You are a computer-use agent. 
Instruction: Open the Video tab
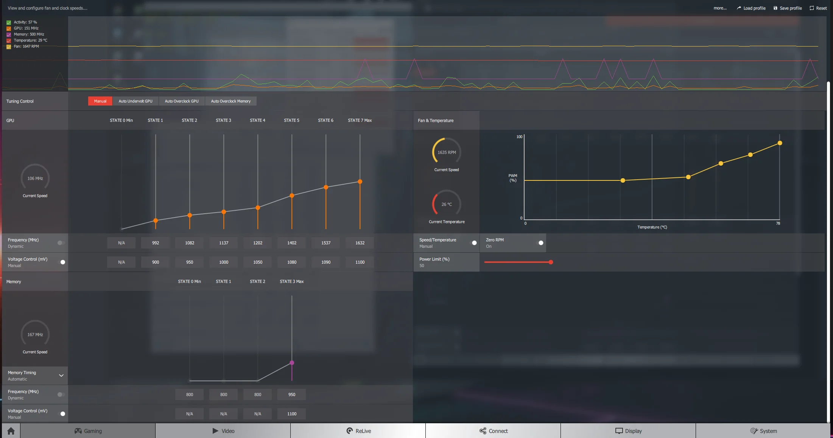click(x=223, y=431)
